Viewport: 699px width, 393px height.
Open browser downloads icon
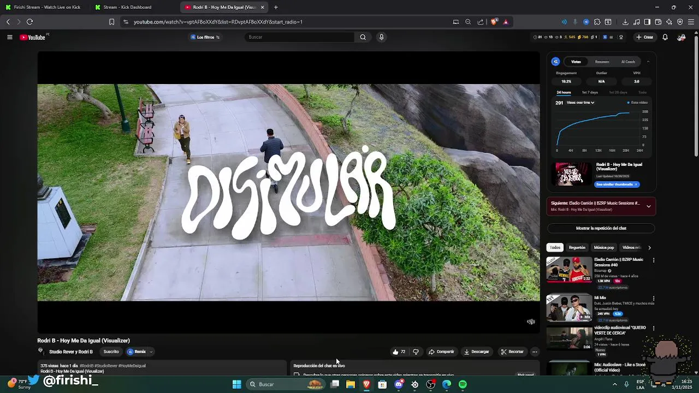click(x=625, y=22)
